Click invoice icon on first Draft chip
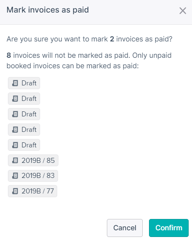 [x=15, y=83]
